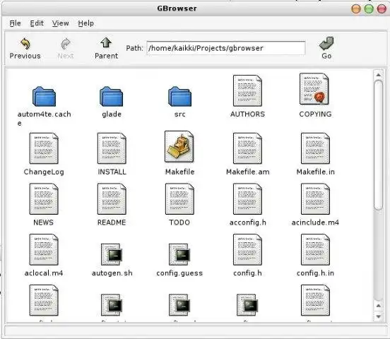Image resolution: width=390 pixels, height=339 pixels.
Task: Open the glade folder icon
Action: click(112, 97)
